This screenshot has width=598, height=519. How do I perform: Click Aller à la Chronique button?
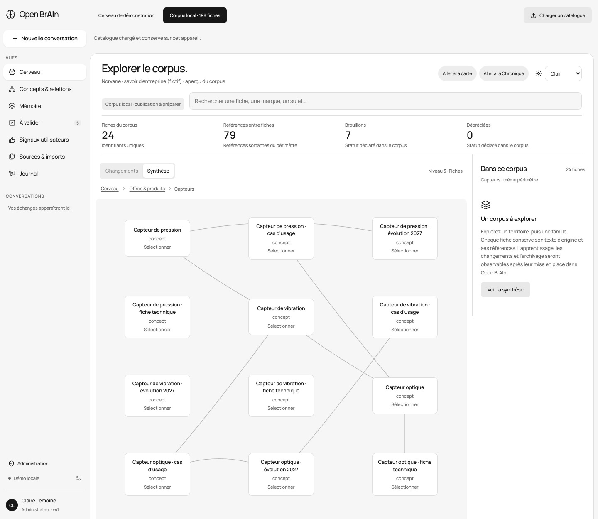(504, 73)
